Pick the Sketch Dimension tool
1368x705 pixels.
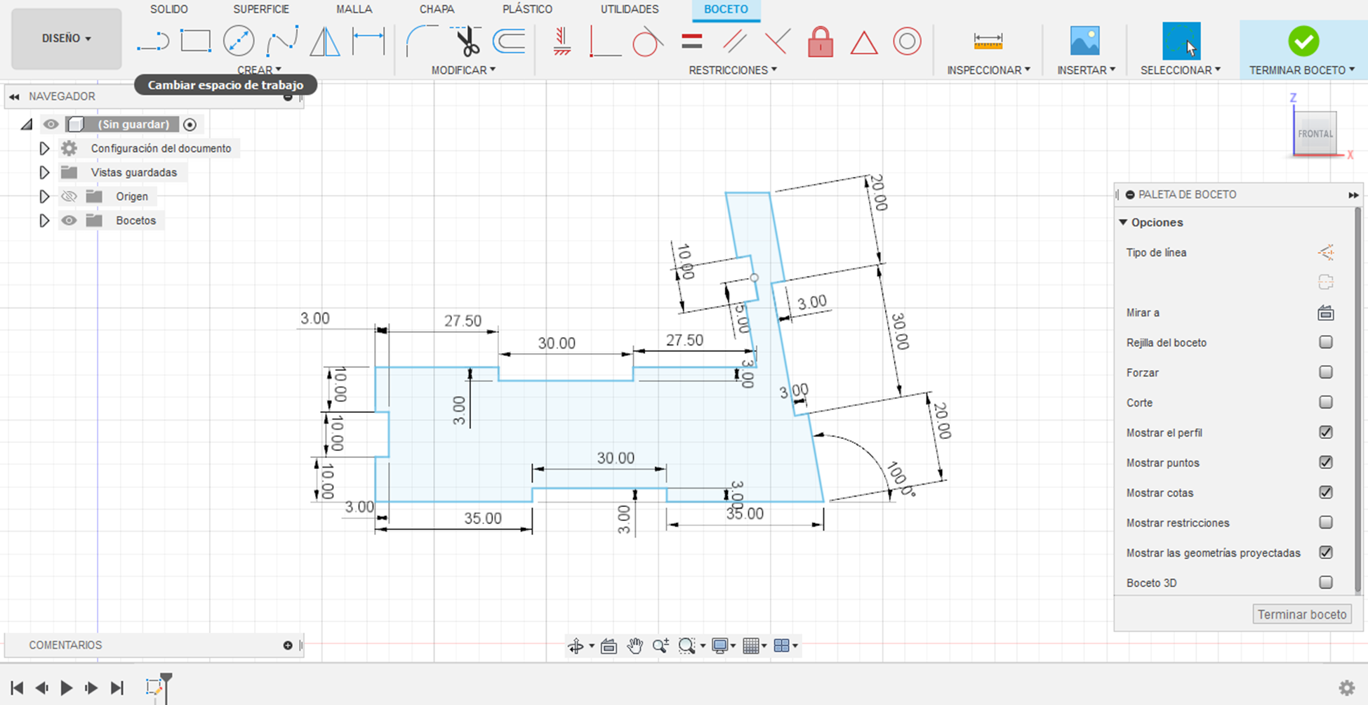(368, 41)
